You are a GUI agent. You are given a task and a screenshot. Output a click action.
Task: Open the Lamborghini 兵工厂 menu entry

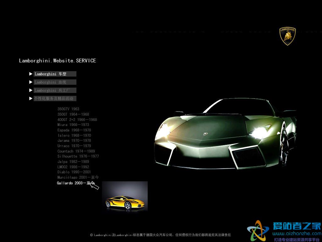click(x=55, y=90)
